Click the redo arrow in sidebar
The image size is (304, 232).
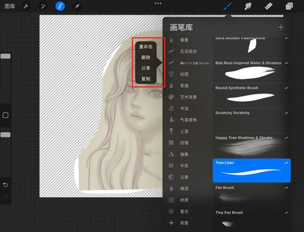[5, 197]
